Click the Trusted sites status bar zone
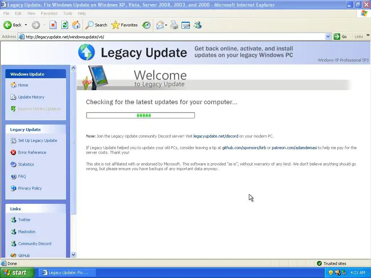This screenshot has width=371, height=278. [331, 264]
